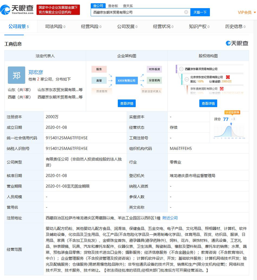Viewport: 257px width, 280px height.
Task: Click 堆龙德庆县市场监督管理局 registration authority
Action: pyautogui.click(x=192, y=176)
